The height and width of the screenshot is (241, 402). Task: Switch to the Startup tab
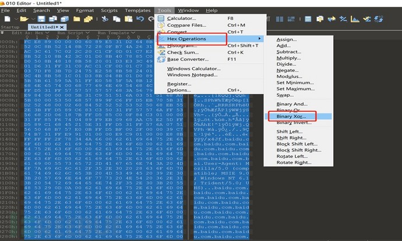click(10, 27)
